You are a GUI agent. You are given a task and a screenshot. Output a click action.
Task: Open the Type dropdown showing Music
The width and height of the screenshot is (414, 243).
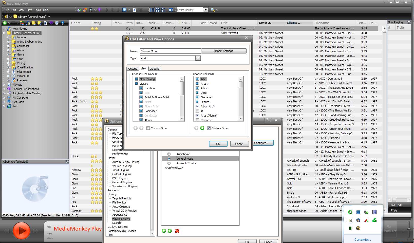coord(198,58)
